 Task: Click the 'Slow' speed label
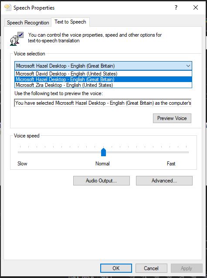pyautogui.click(x=22, y=164)
